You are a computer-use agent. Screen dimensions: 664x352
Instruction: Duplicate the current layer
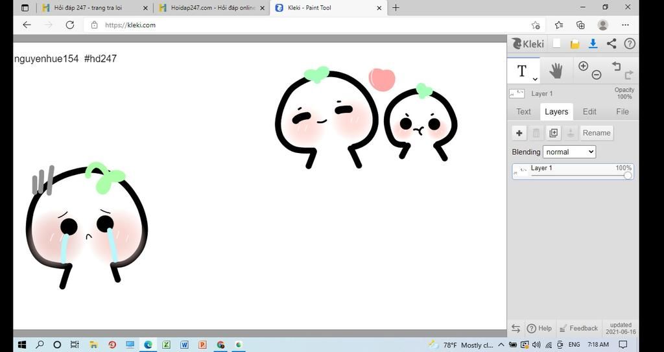tap(554, 133)
